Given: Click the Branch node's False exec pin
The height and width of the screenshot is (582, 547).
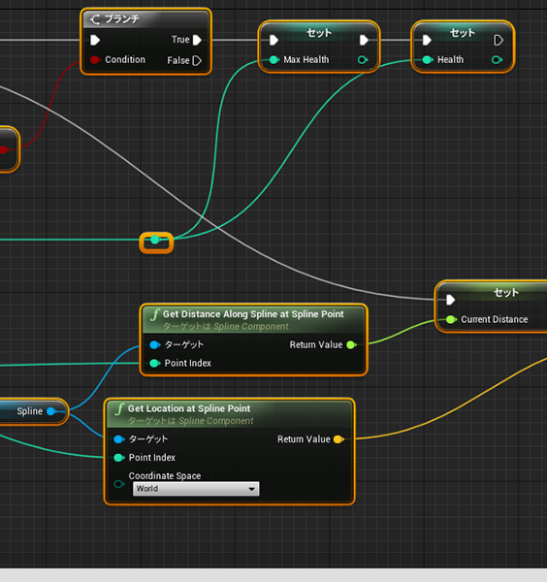Looking at the screenshot, I should 197,60.
